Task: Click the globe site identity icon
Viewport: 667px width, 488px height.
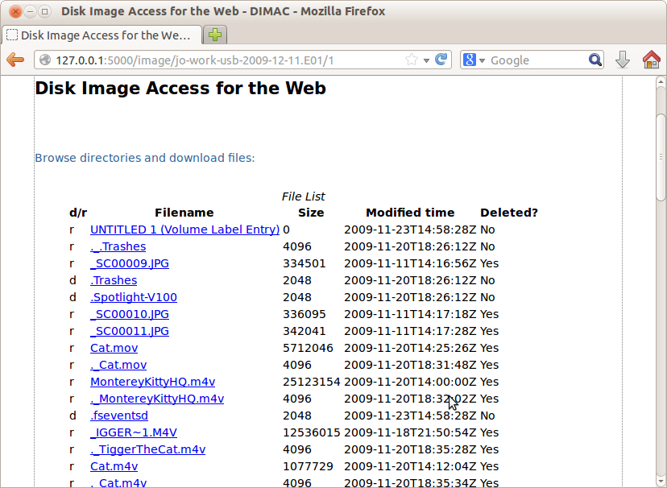Action: (x=45, y=60)
